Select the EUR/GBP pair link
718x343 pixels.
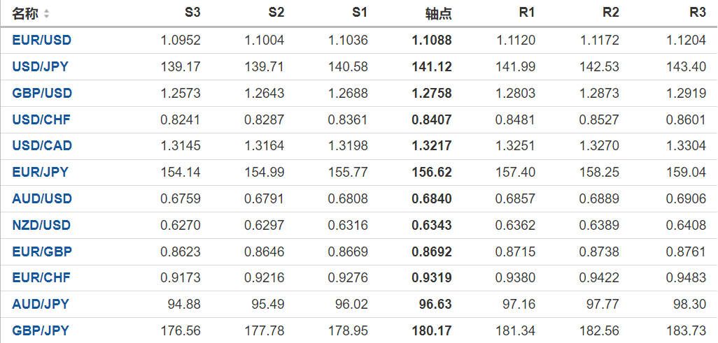pyautogui.click(x=42, y=252)
